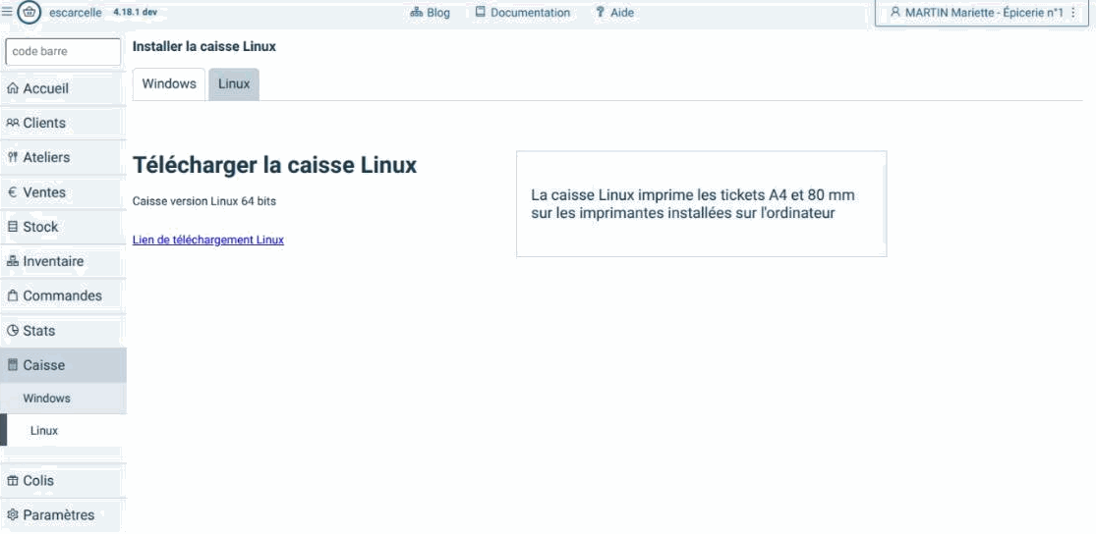Select Windows under Caisse in sidebar

pyautogui.click(x=63, y=399)
